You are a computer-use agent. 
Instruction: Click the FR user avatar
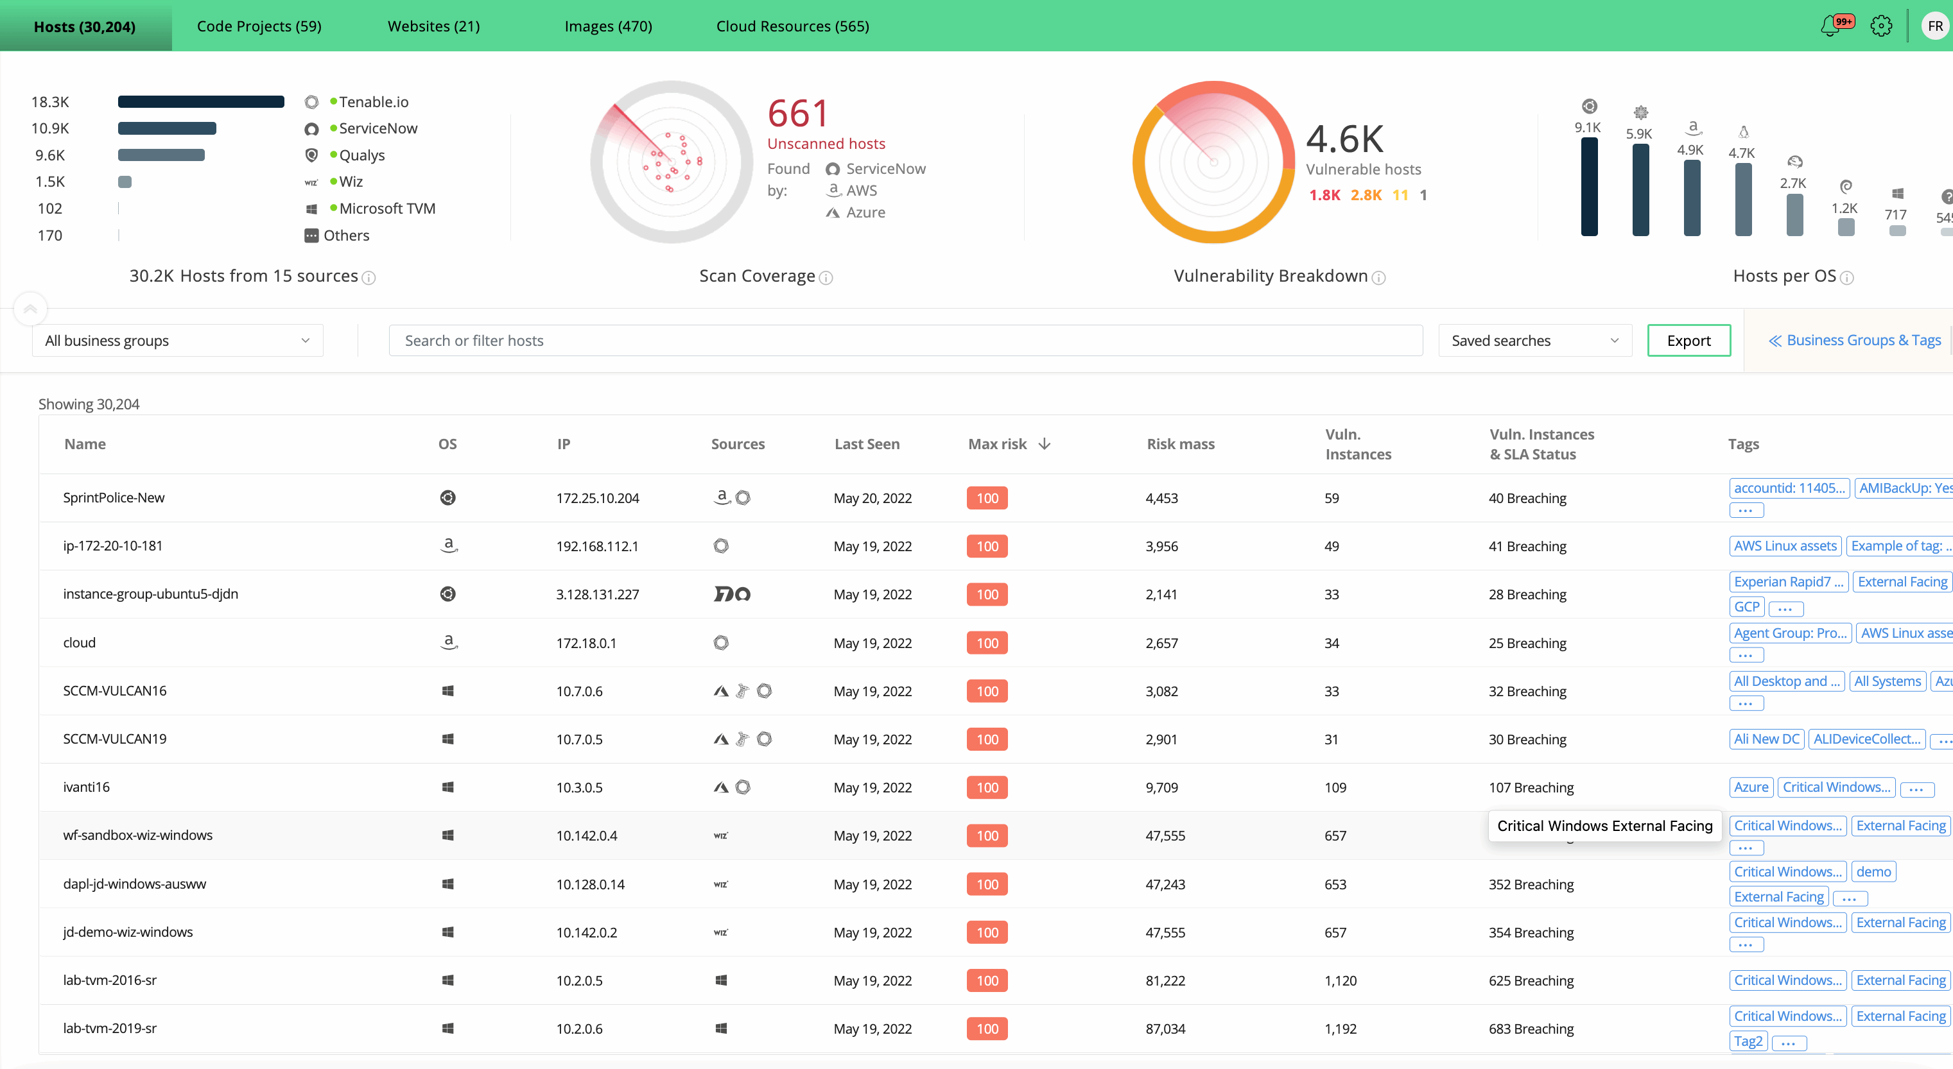pos(1935,26)
